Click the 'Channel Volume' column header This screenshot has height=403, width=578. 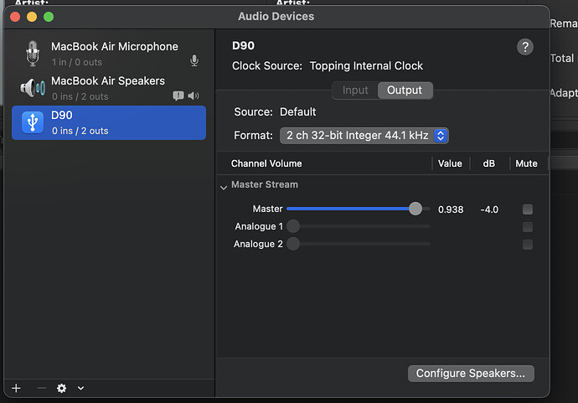click(266, 163)
